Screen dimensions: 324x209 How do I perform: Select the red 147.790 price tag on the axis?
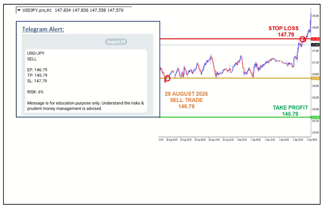pyautogui.click(x=315, y=39)
